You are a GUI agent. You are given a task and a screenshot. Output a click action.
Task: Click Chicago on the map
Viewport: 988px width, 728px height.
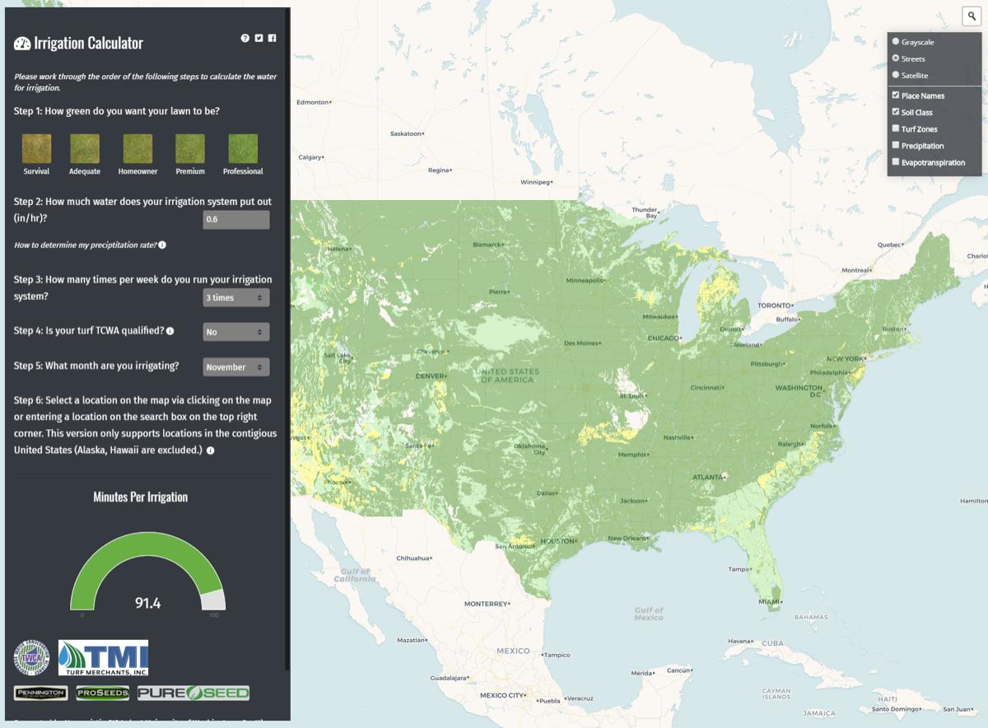pos(664,338)
